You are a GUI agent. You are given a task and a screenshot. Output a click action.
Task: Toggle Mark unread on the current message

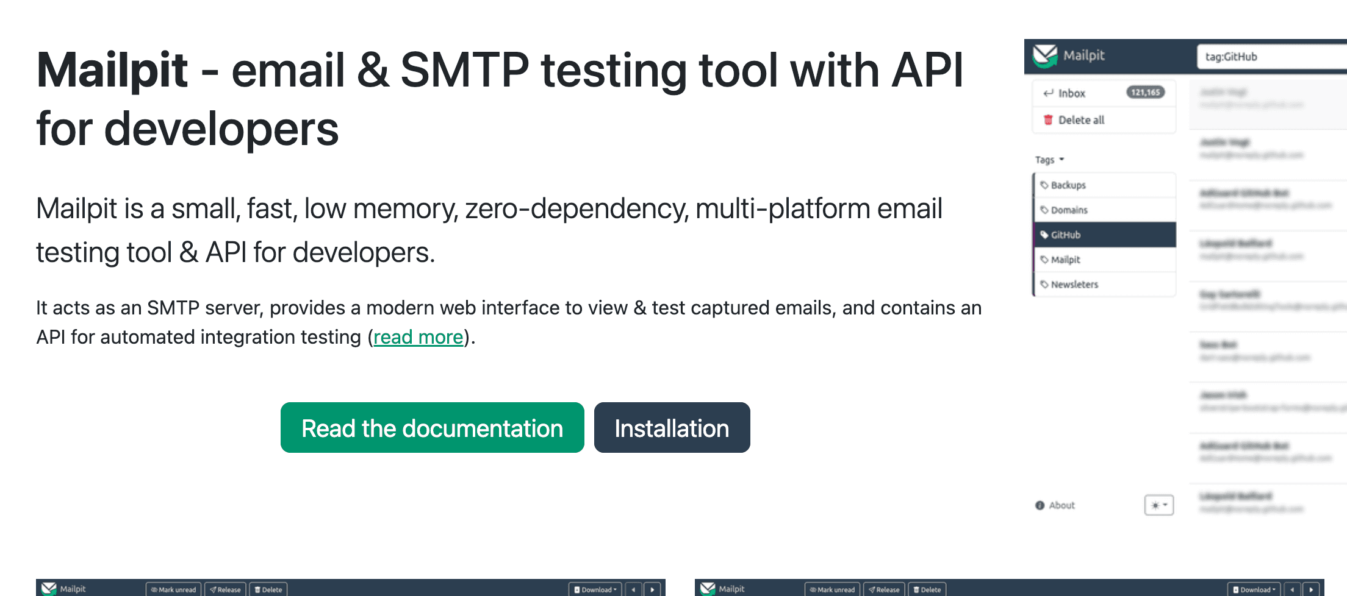pyautogui.click(x=174, y=589)
